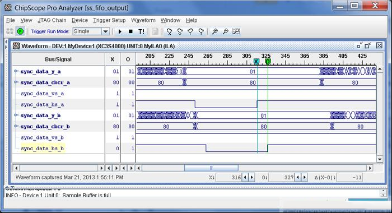Go to the X cursor icon
Image resolution: width=392 pixels, height=213 pixels.
click(169, 31)
